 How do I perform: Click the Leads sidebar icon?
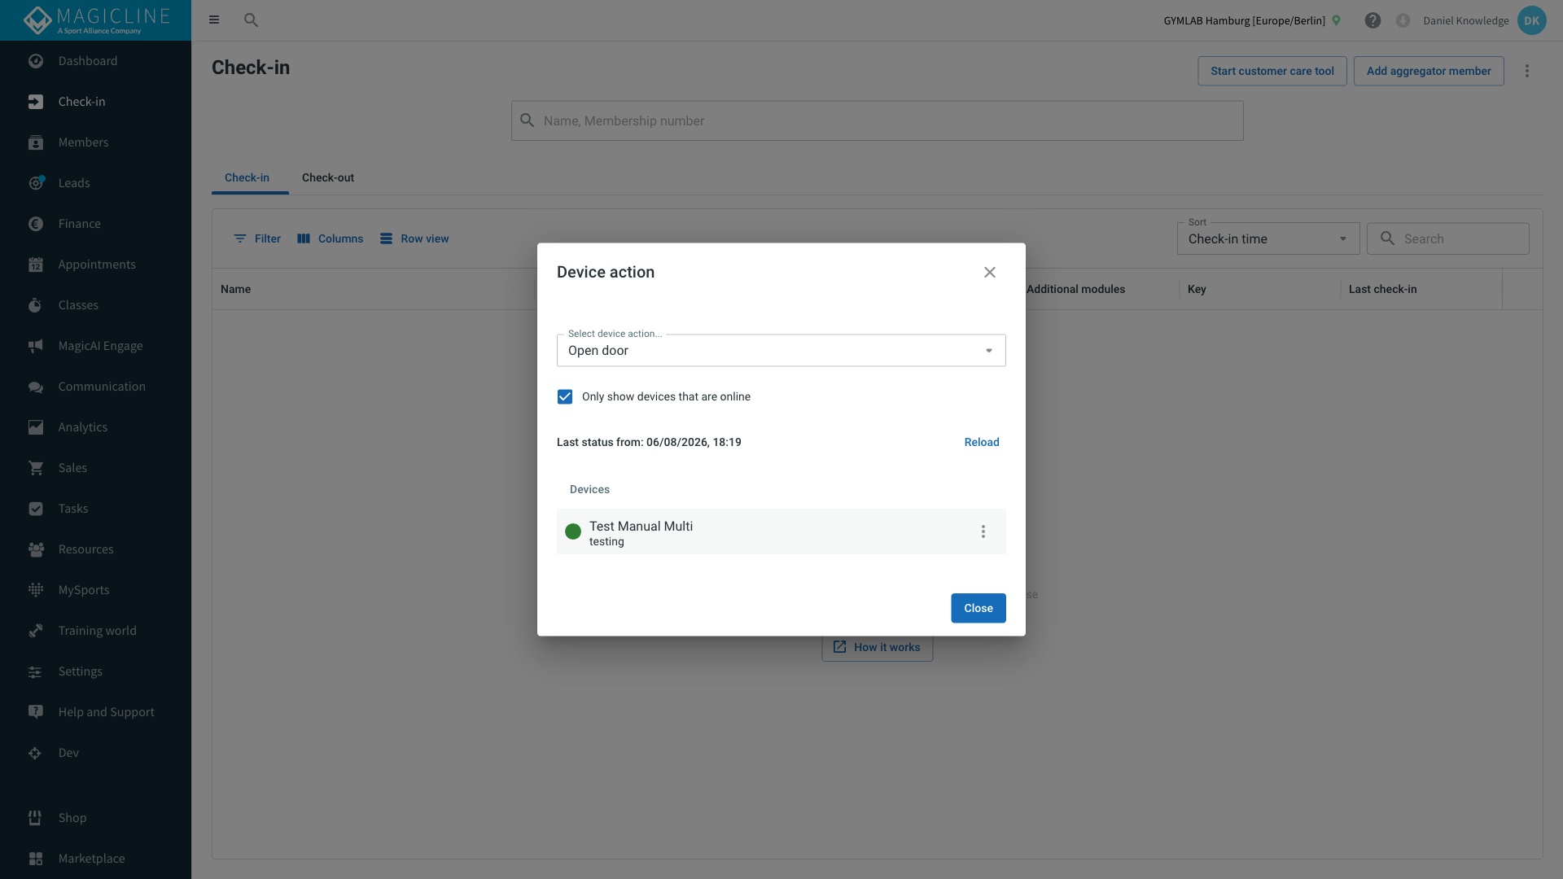(x=36, y=183)
